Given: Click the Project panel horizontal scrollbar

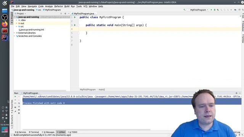Looking at the screenshot, I should (40, 91).
